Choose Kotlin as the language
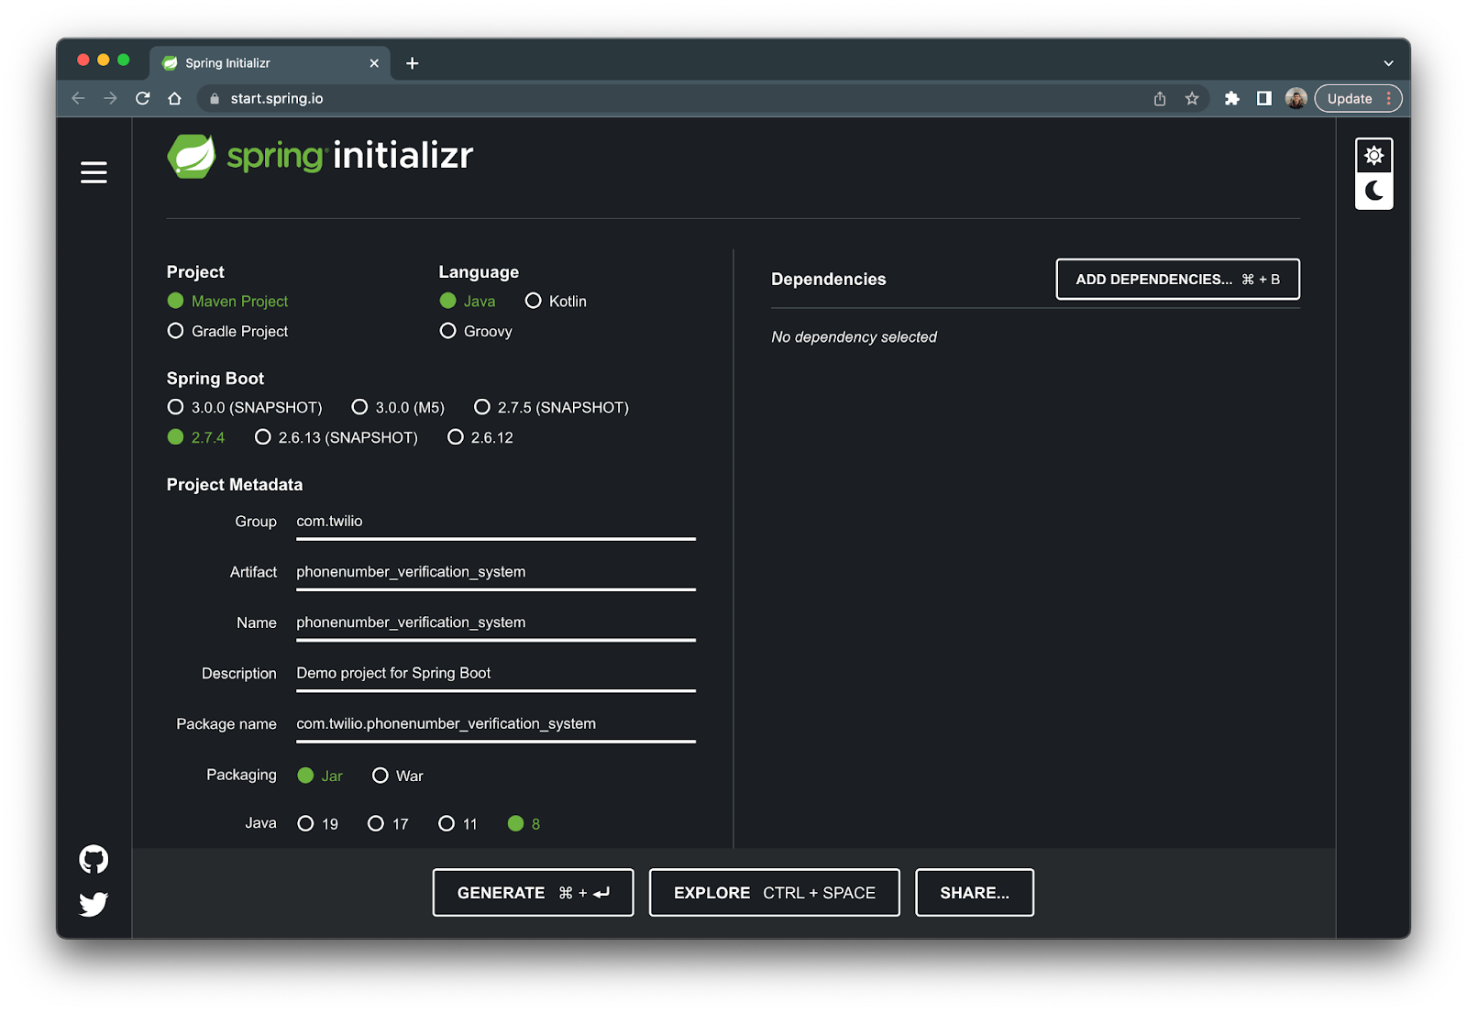Image resolution: width=1467 pixels, height=1013 pixels. coord(556,301)
